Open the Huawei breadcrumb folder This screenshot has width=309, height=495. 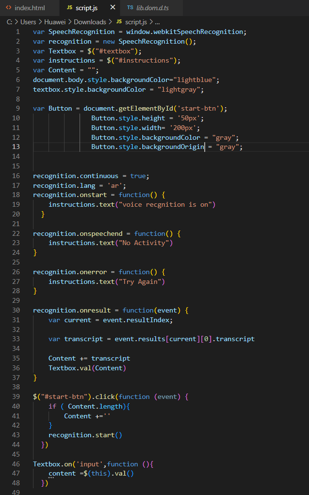click(x=55, y=22)
